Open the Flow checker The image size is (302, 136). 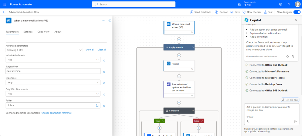252,12
